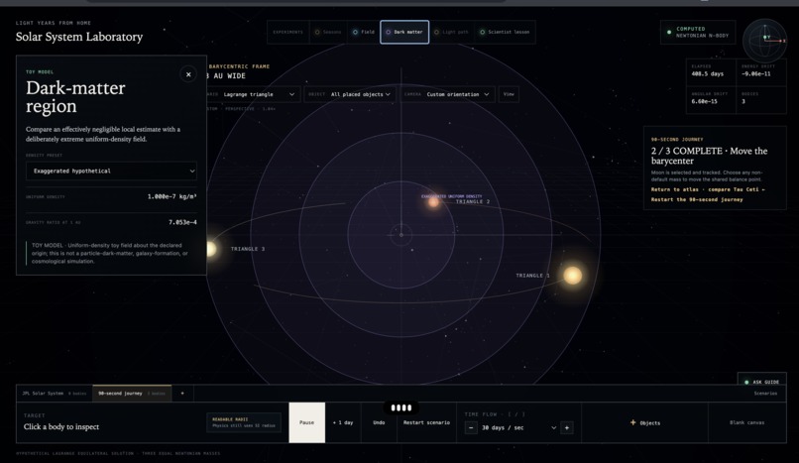Click the Restart scenario button

[x=426, y=422]
